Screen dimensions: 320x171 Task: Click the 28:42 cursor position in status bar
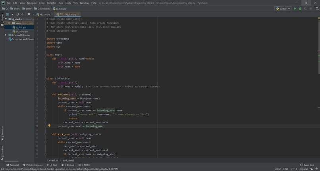pyautogui.click(x=278, y=169)
